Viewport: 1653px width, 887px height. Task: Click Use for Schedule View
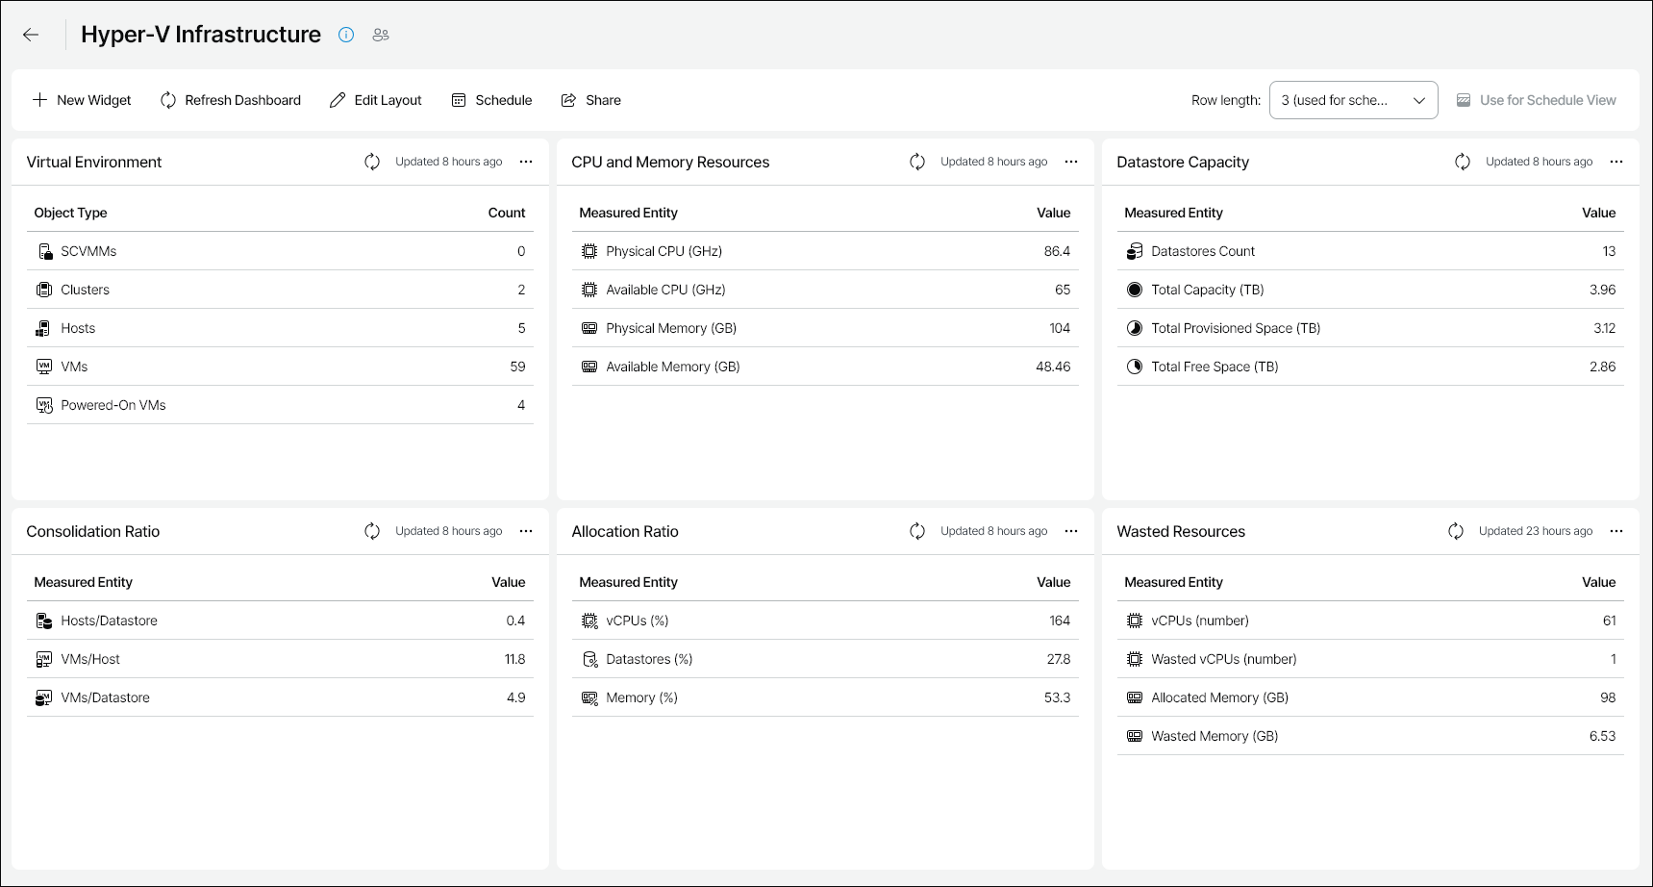click(1536, 100)
